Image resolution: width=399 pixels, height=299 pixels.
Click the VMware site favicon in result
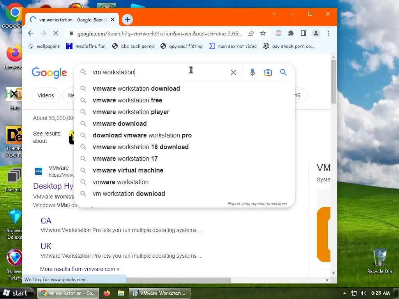click(x=39, y=171)
